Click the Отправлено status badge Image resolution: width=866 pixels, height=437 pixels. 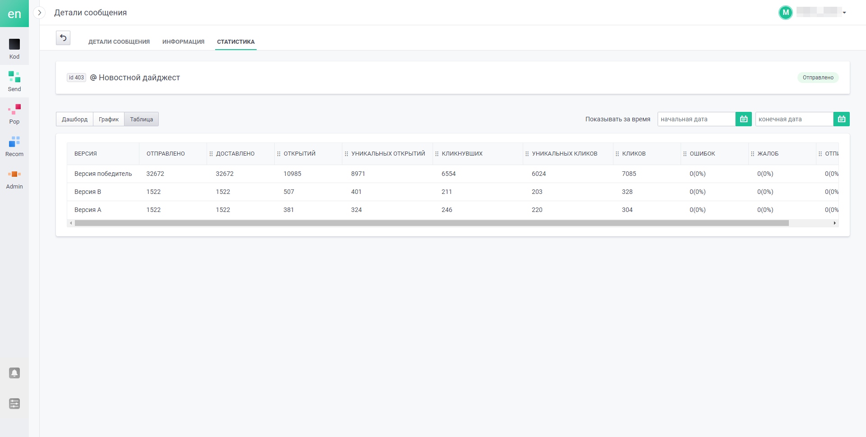(x=818, y=78)
